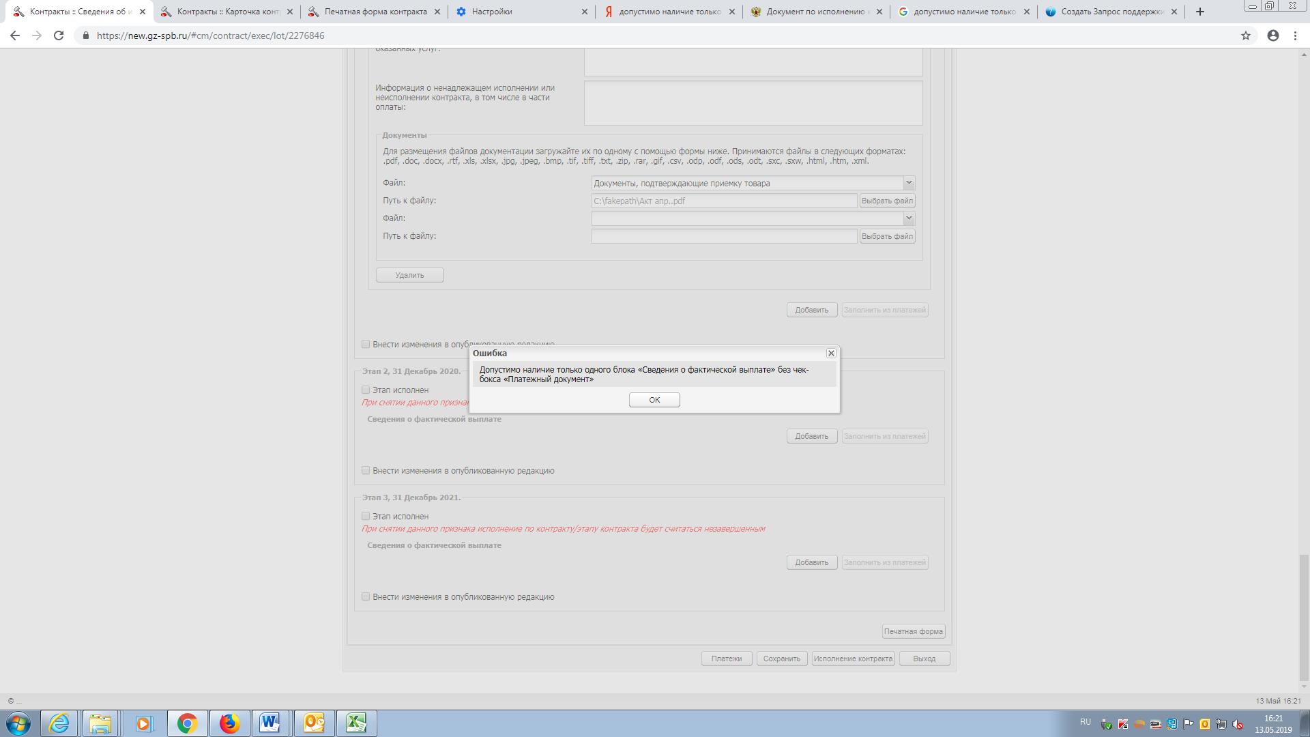Click the Сохранить button
This screenshot has width=1310, height=737.
[x=781, y=659]
